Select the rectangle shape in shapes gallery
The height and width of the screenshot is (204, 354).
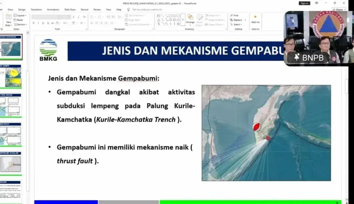tap(171, 16)
